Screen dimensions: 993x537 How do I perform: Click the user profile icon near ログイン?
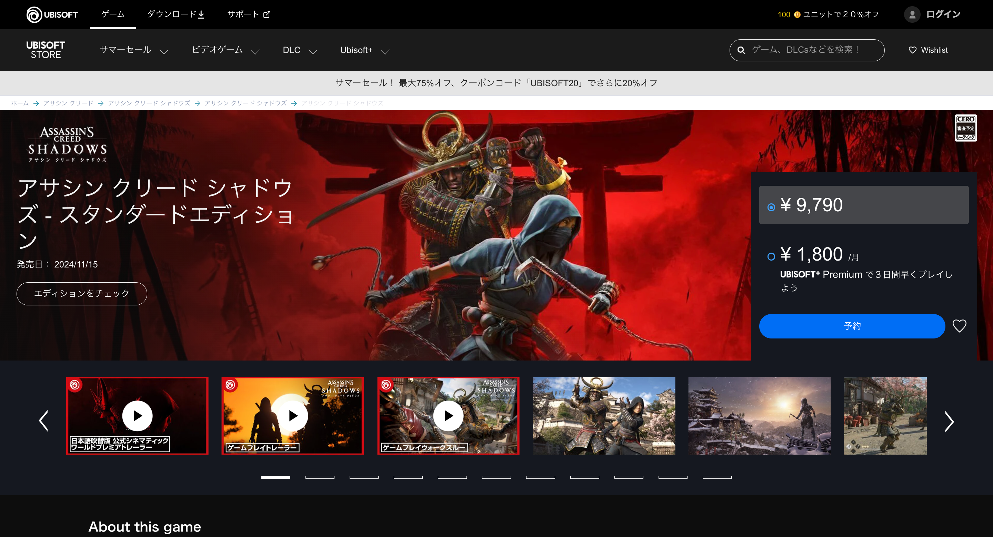click(x=912, y=14)
